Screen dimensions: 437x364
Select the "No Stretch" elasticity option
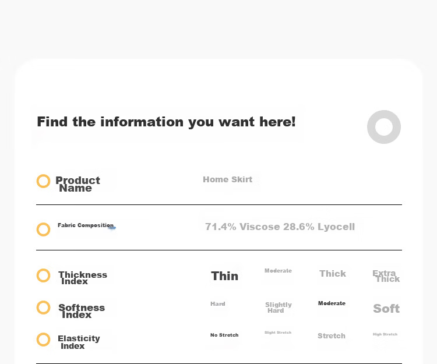click(x=224, y=335)
